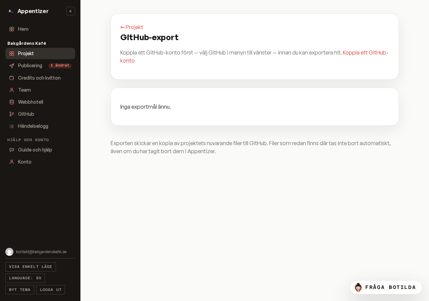Select Team in the sidebar
This screenshot has height=301, width=429.
[x=40, y=90]
